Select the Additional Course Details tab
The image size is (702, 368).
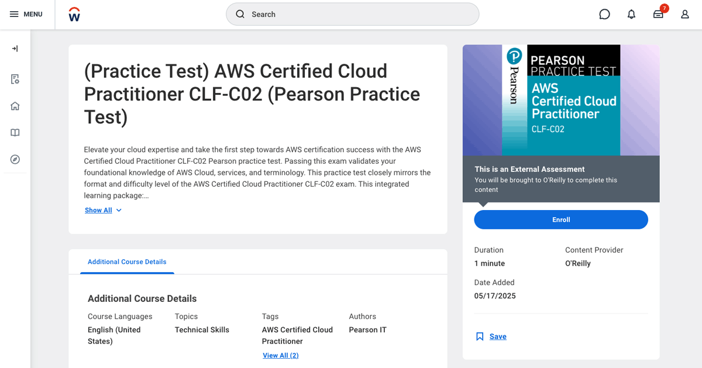click(127, 262)
